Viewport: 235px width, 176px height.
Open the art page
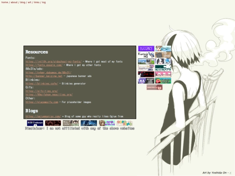[30, 2]
